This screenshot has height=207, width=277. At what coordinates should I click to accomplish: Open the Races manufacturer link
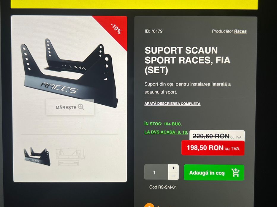coord(240,31)
